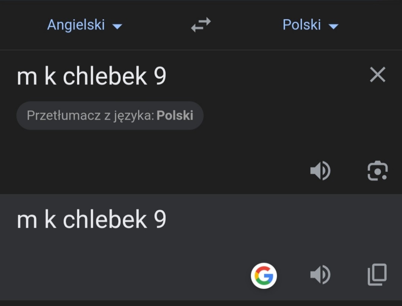The width and height of the screenshot is (402, 306).
Task: Copy the translation to clipboard
Action: click(377, 275)
